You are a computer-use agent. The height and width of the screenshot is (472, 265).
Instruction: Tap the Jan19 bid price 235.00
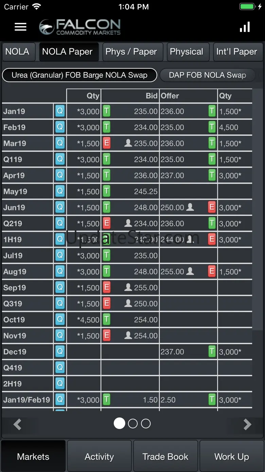pyautogui.click(x=146, y=111)
